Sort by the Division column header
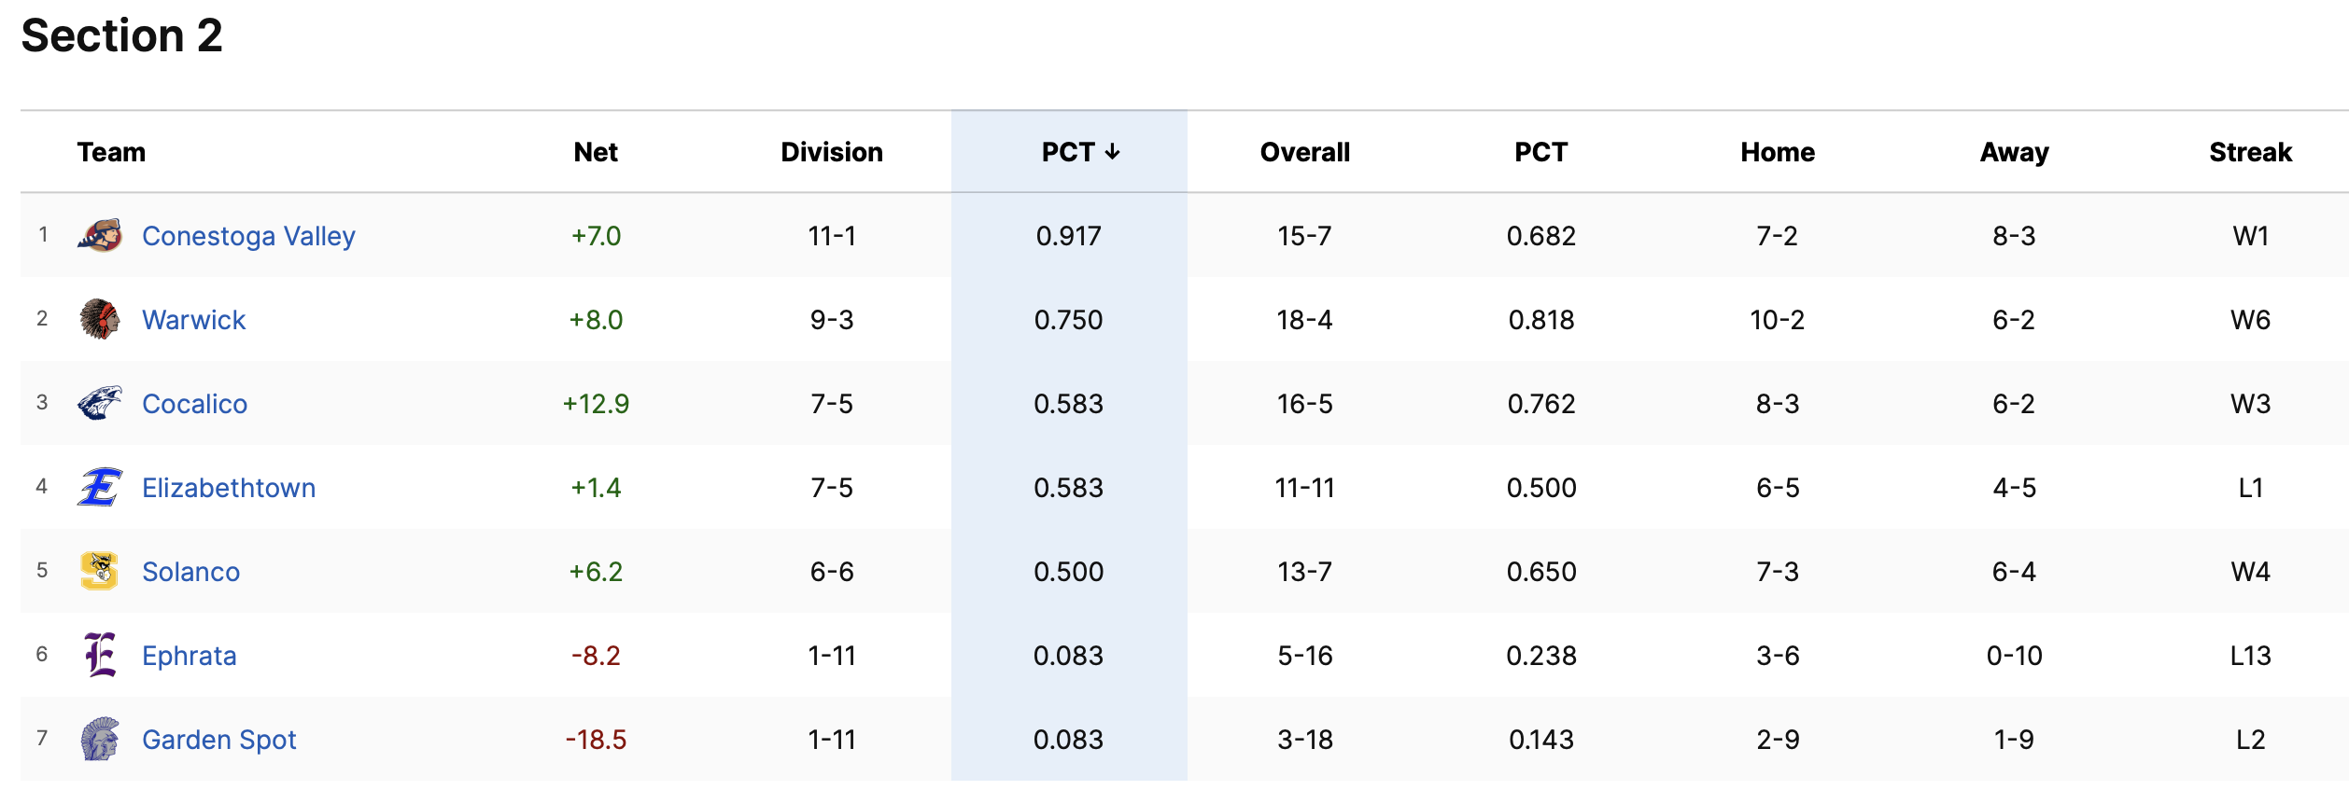This screenshot has width=2349, height=804. (831, 152)
